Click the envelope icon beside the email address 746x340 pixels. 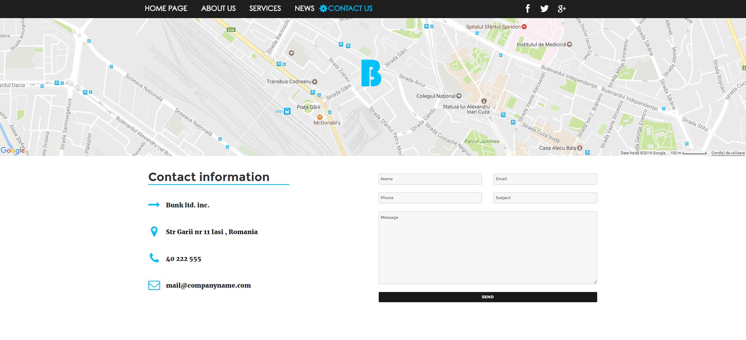pos(154,285)
